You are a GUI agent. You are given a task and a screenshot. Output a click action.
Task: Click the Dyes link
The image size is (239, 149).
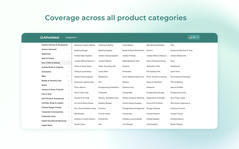(172, 61)
